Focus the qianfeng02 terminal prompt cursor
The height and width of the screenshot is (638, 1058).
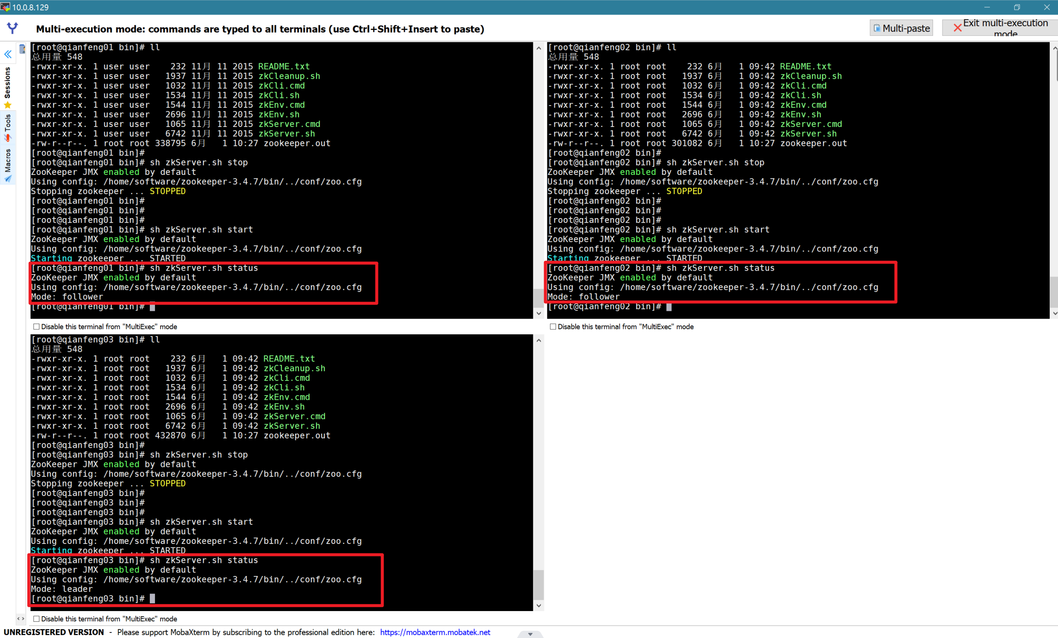669,306
